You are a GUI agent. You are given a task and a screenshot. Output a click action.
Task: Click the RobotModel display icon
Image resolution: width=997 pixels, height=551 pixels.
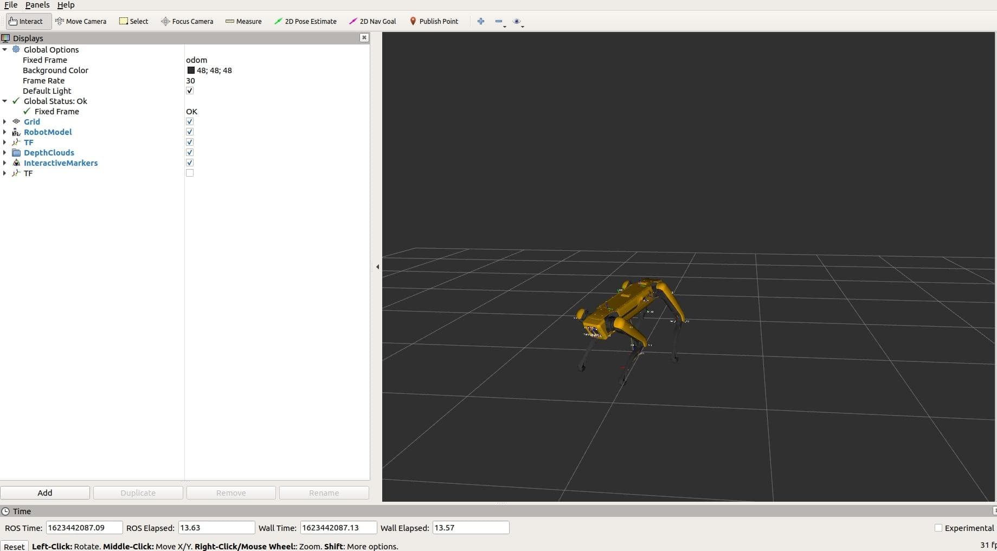pos(16,132)
